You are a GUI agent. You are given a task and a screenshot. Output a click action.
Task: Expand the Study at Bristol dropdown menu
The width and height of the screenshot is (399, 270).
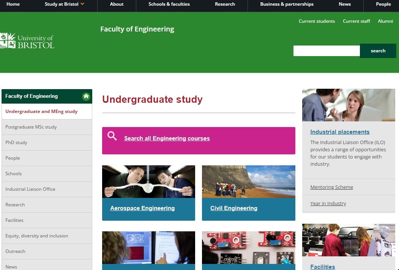point(64,4)
